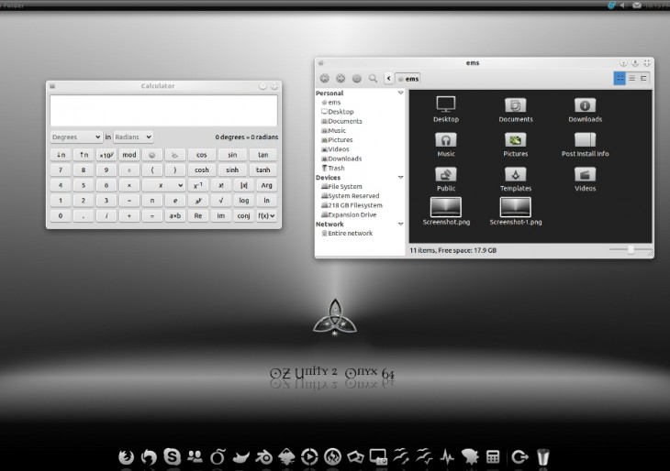Open the Screenshot-1.png thumbnail
The image size is (670, 471).
(x=515, y=209)
